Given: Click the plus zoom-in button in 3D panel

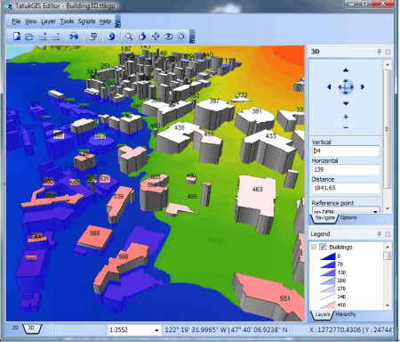Looking at the screenshot, I should [346, 117].
